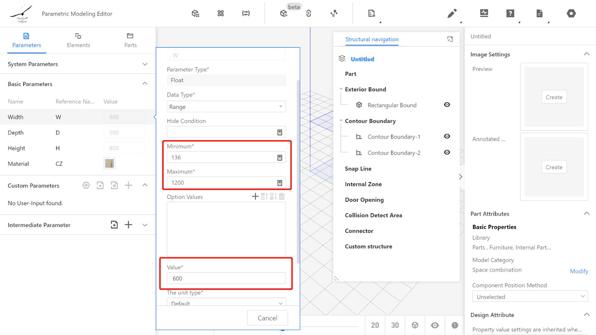
Task: Switch to 2D view mode
Action: click(375, 325)
